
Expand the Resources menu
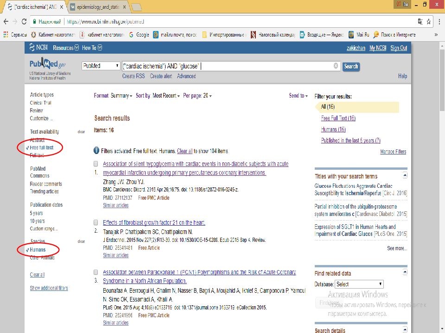click(x=66, y=48)
